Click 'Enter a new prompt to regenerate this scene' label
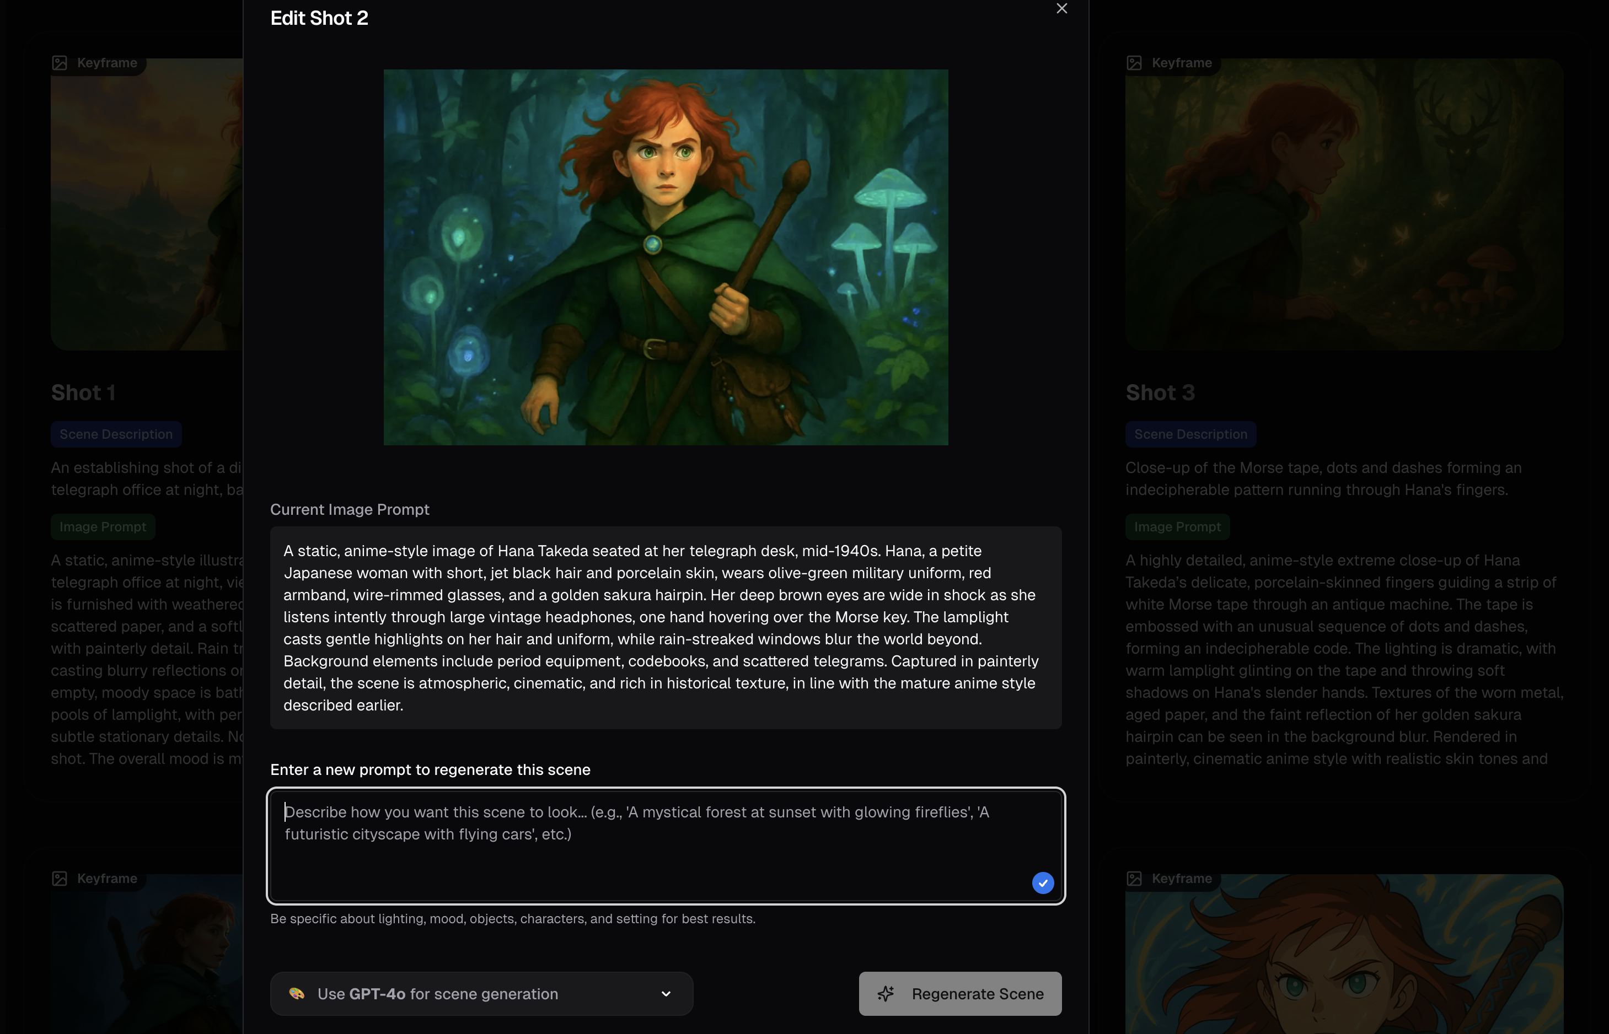The width and height of the screenshot is (1609, 1034). pyautogui.click(x=430, y=769)
